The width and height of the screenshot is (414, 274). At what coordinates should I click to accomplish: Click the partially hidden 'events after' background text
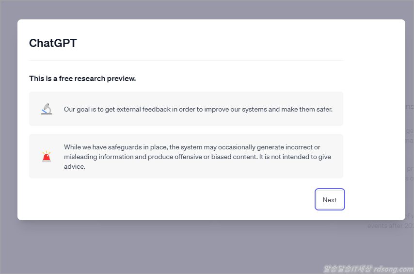385,226
